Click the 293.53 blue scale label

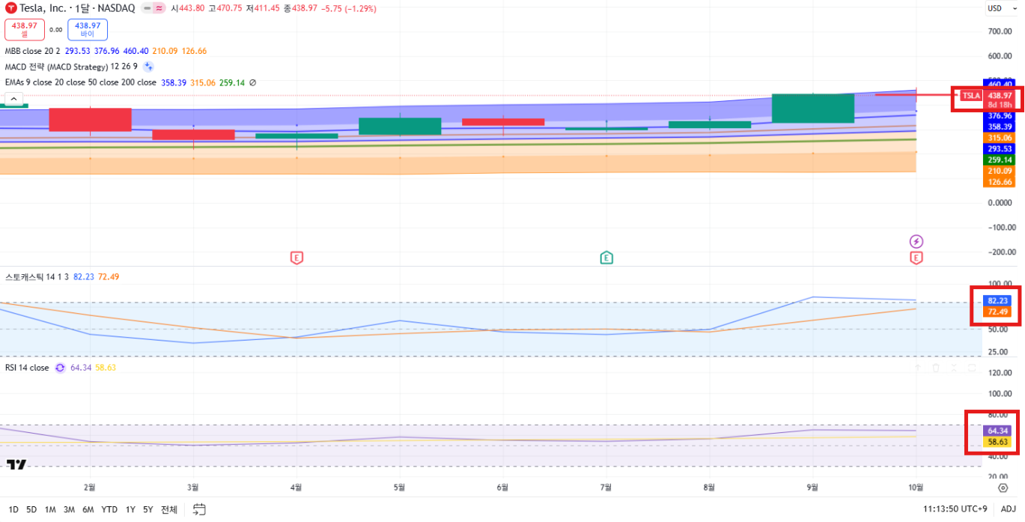click(1000, 149)
